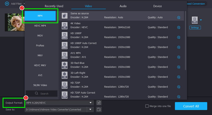The image size is (212, 115).
Task: Click the Add Files plus icon
Action: pos(7,4)
